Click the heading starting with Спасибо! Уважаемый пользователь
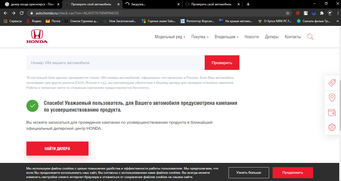The image size is (341, 181). (x=141, y=106)
